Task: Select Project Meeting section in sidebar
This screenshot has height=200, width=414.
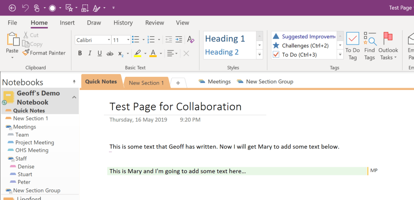Action: 35,143
